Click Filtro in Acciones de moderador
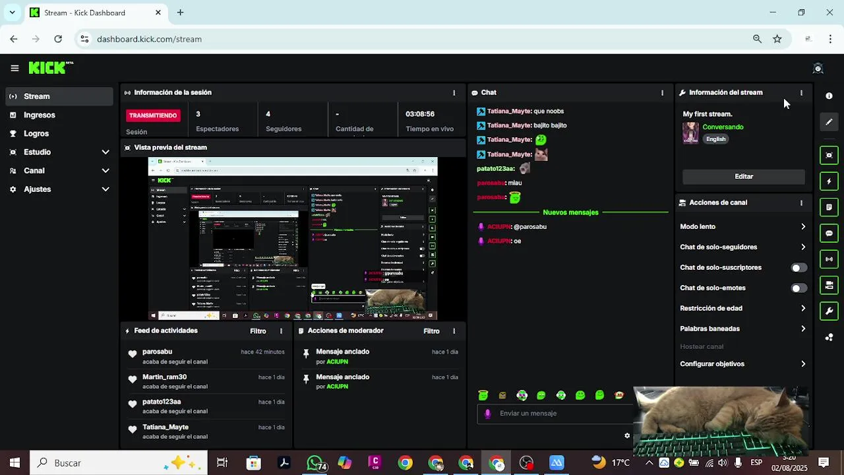This screenshot has width=844, height=475. [431, 331]
